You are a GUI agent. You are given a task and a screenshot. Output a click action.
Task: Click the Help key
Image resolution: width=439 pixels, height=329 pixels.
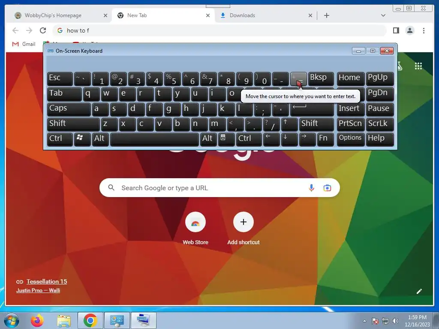[x=380, y=139]
